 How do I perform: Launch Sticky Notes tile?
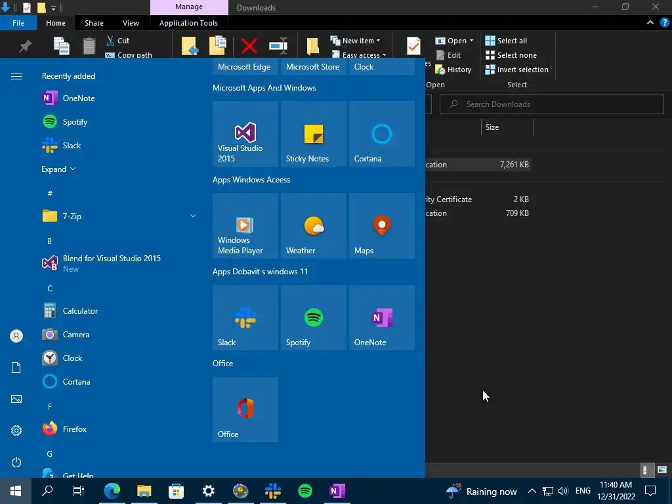pyautogui.click(x=313, y=134)
